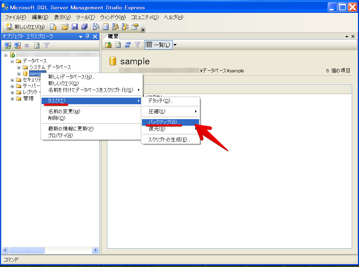Viewport: 359px width, 267px height.
Task: Open the Registered Servers toolbar icon
Action: coord(96,27)
